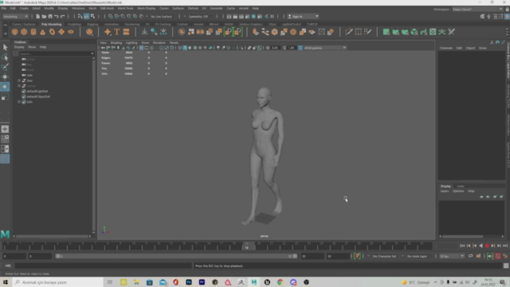This screenshot has height=287, width=510.
Task: Select defaultLightSet in the Outliner
Action: point(37,91)
